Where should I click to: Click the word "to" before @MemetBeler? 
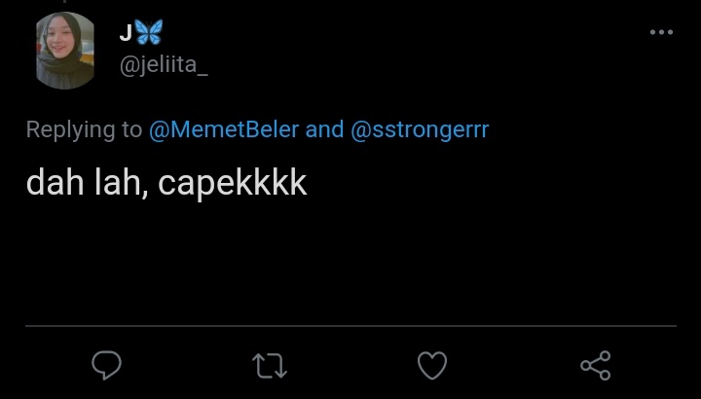coord(132,129)
